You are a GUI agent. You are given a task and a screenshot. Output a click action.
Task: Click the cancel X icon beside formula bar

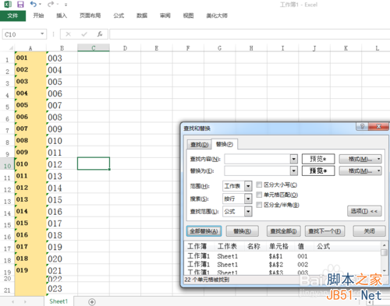pos(68,34)
